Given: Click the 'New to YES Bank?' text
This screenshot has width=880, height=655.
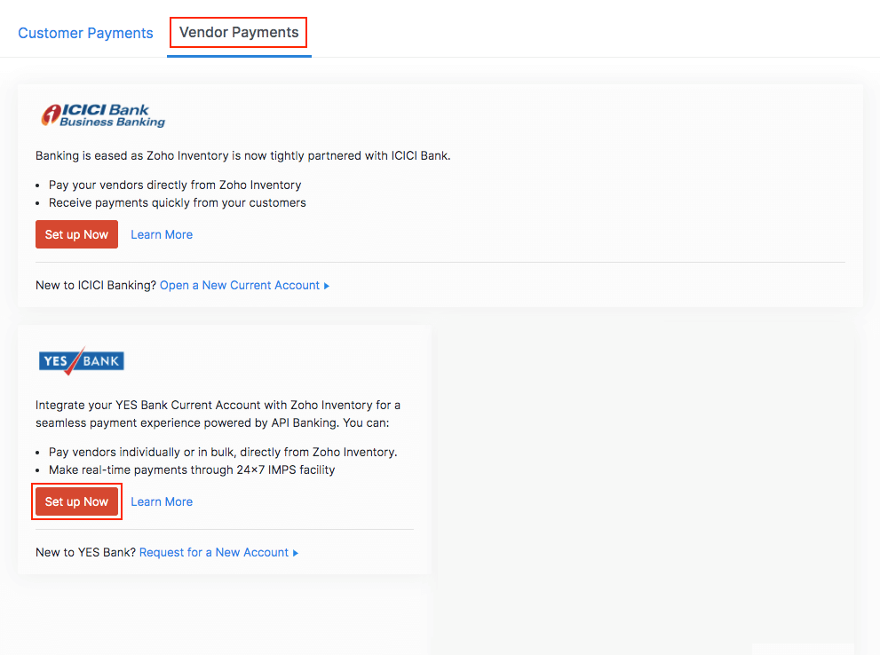Looking at the screenshot, I should point(85,553).
